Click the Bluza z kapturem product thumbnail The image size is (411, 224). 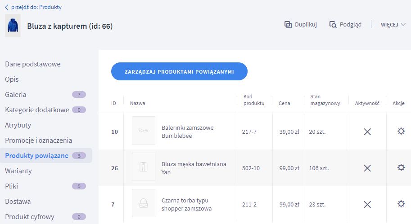coord(13,26)
